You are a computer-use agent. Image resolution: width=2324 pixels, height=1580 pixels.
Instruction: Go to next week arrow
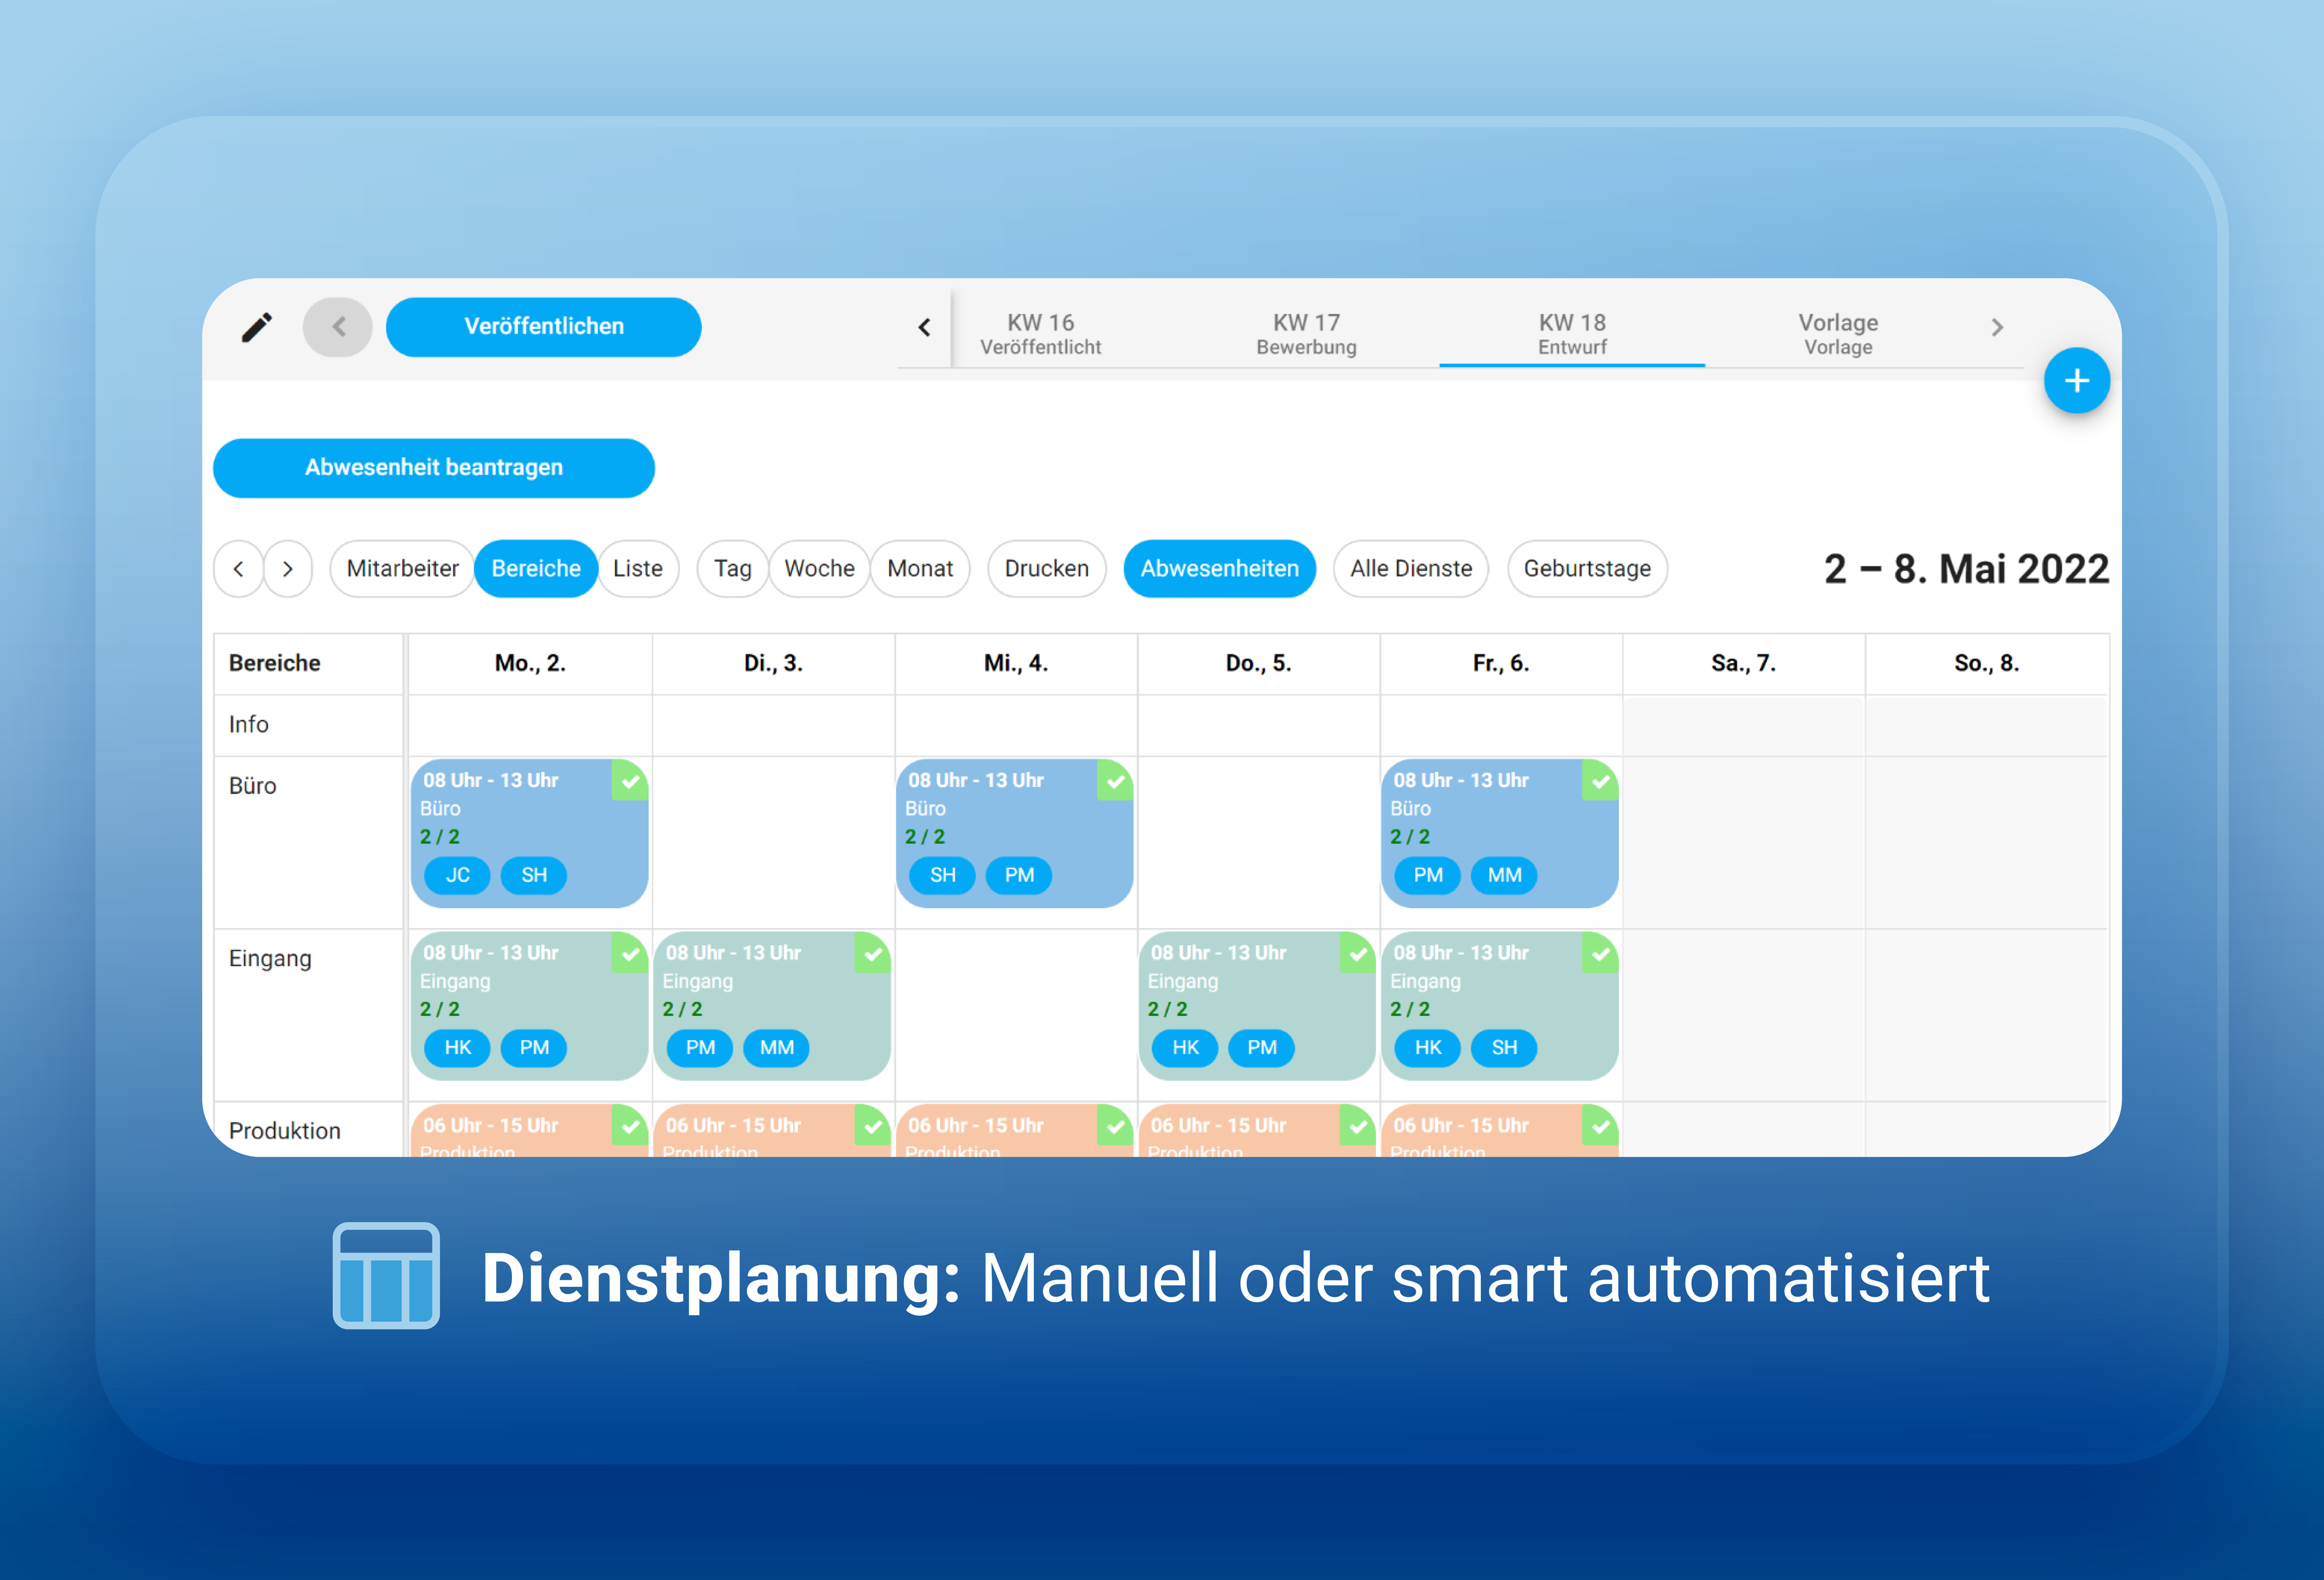point(288,569)
